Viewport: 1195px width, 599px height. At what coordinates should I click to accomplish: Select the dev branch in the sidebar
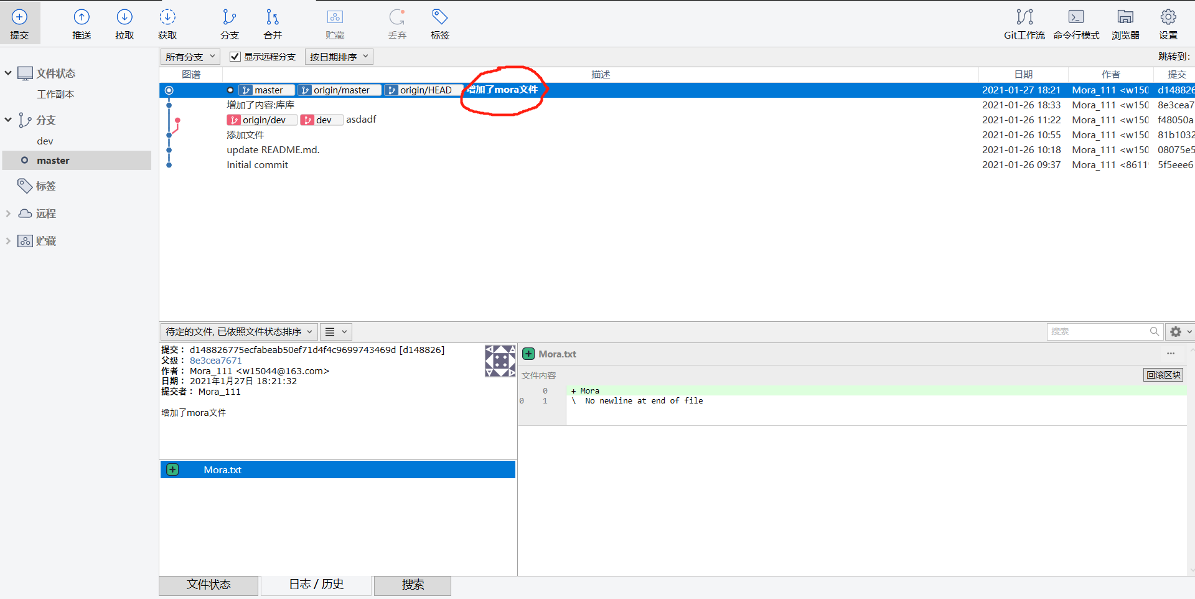tap(45, 141)
